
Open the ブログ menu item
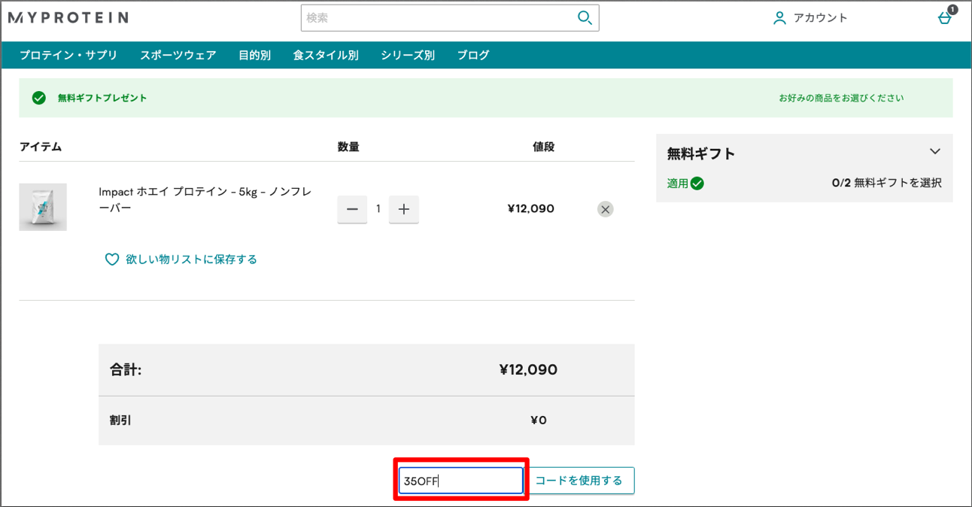click(x=473, y=55)
